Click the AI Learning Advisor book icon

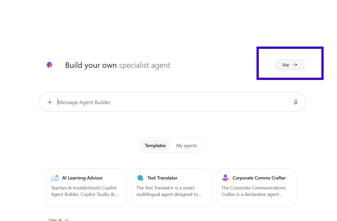tap(55, 178)
